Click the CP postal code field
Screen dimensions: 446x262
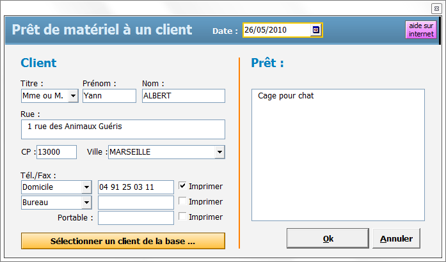(x=56, y=152)
